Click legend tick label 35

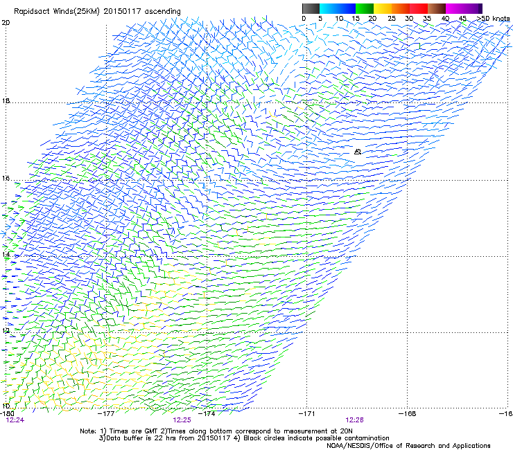coord(427,19)
